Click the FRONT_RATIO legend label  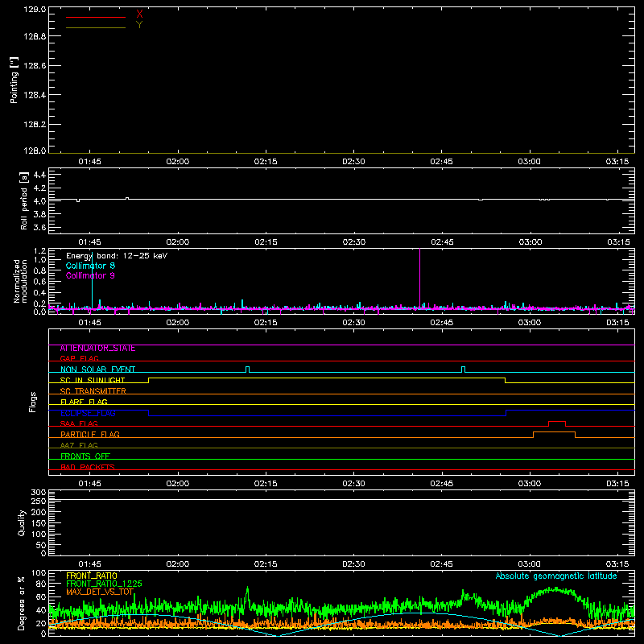coord(92,576)
